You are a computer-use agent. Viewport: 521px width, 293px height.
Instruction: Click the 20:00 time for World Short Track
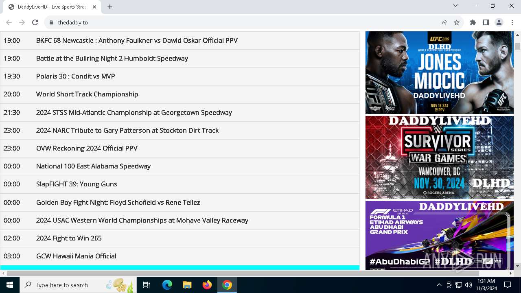pyautogui.click(x=12, y=94)
